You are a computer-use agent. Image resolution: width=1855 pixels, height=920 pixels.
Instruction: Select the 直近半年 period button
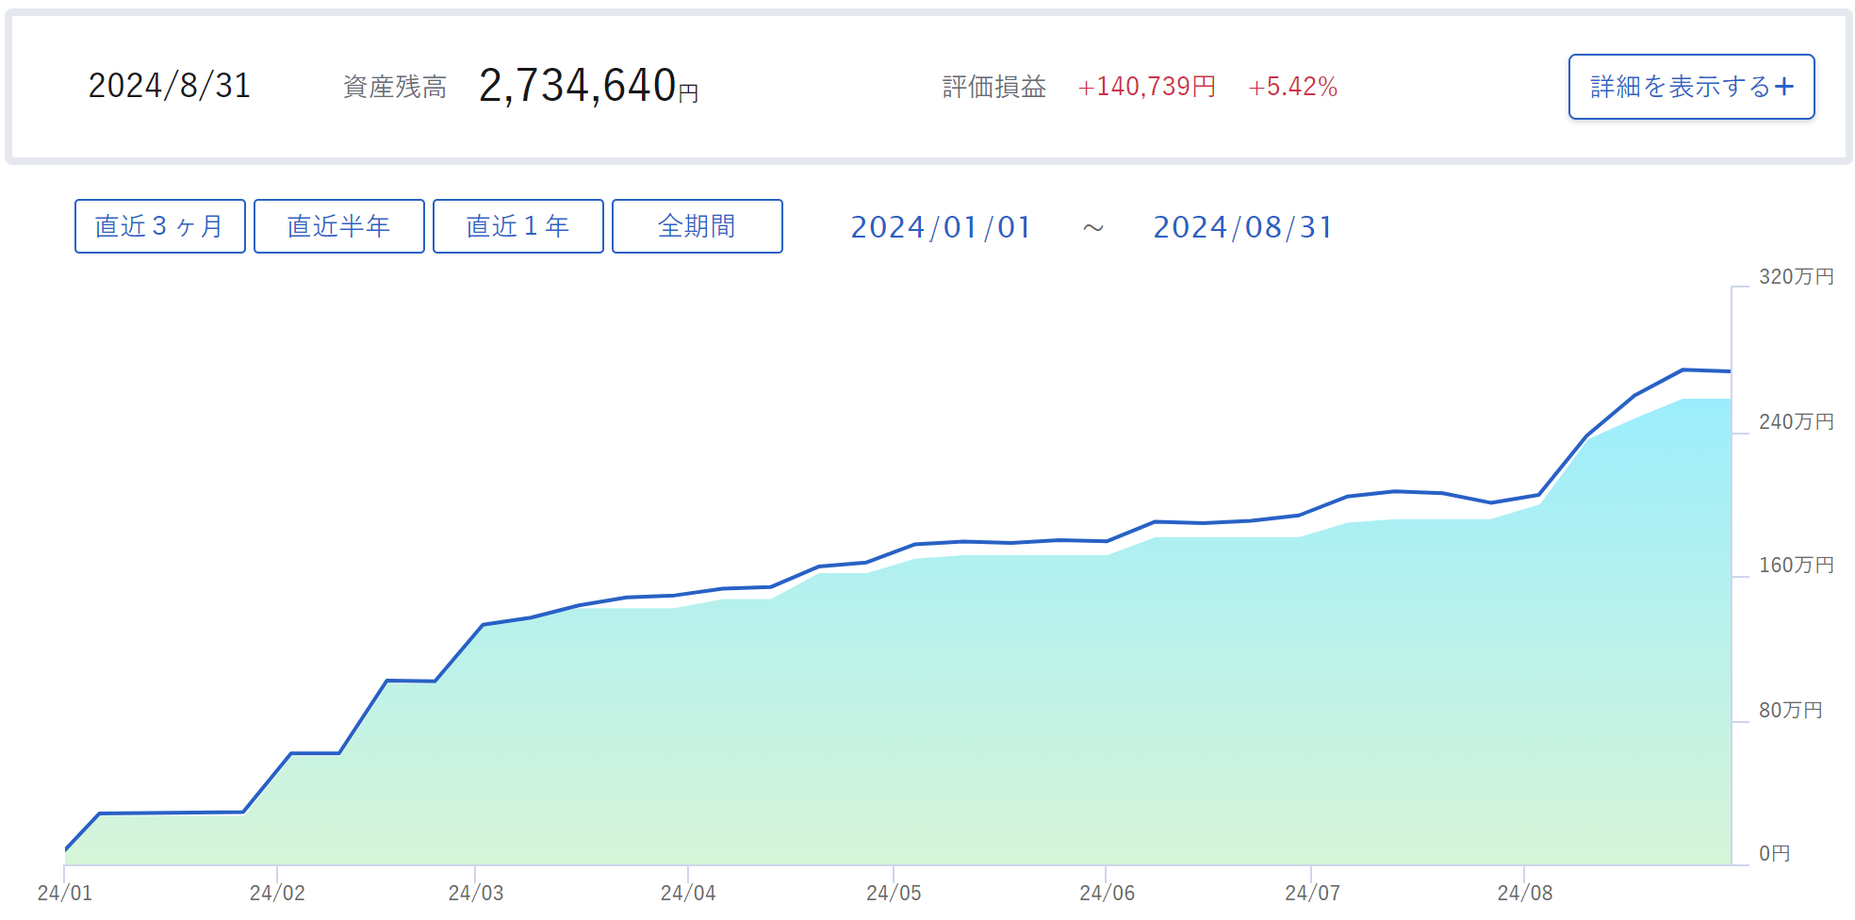coord(339,226)
